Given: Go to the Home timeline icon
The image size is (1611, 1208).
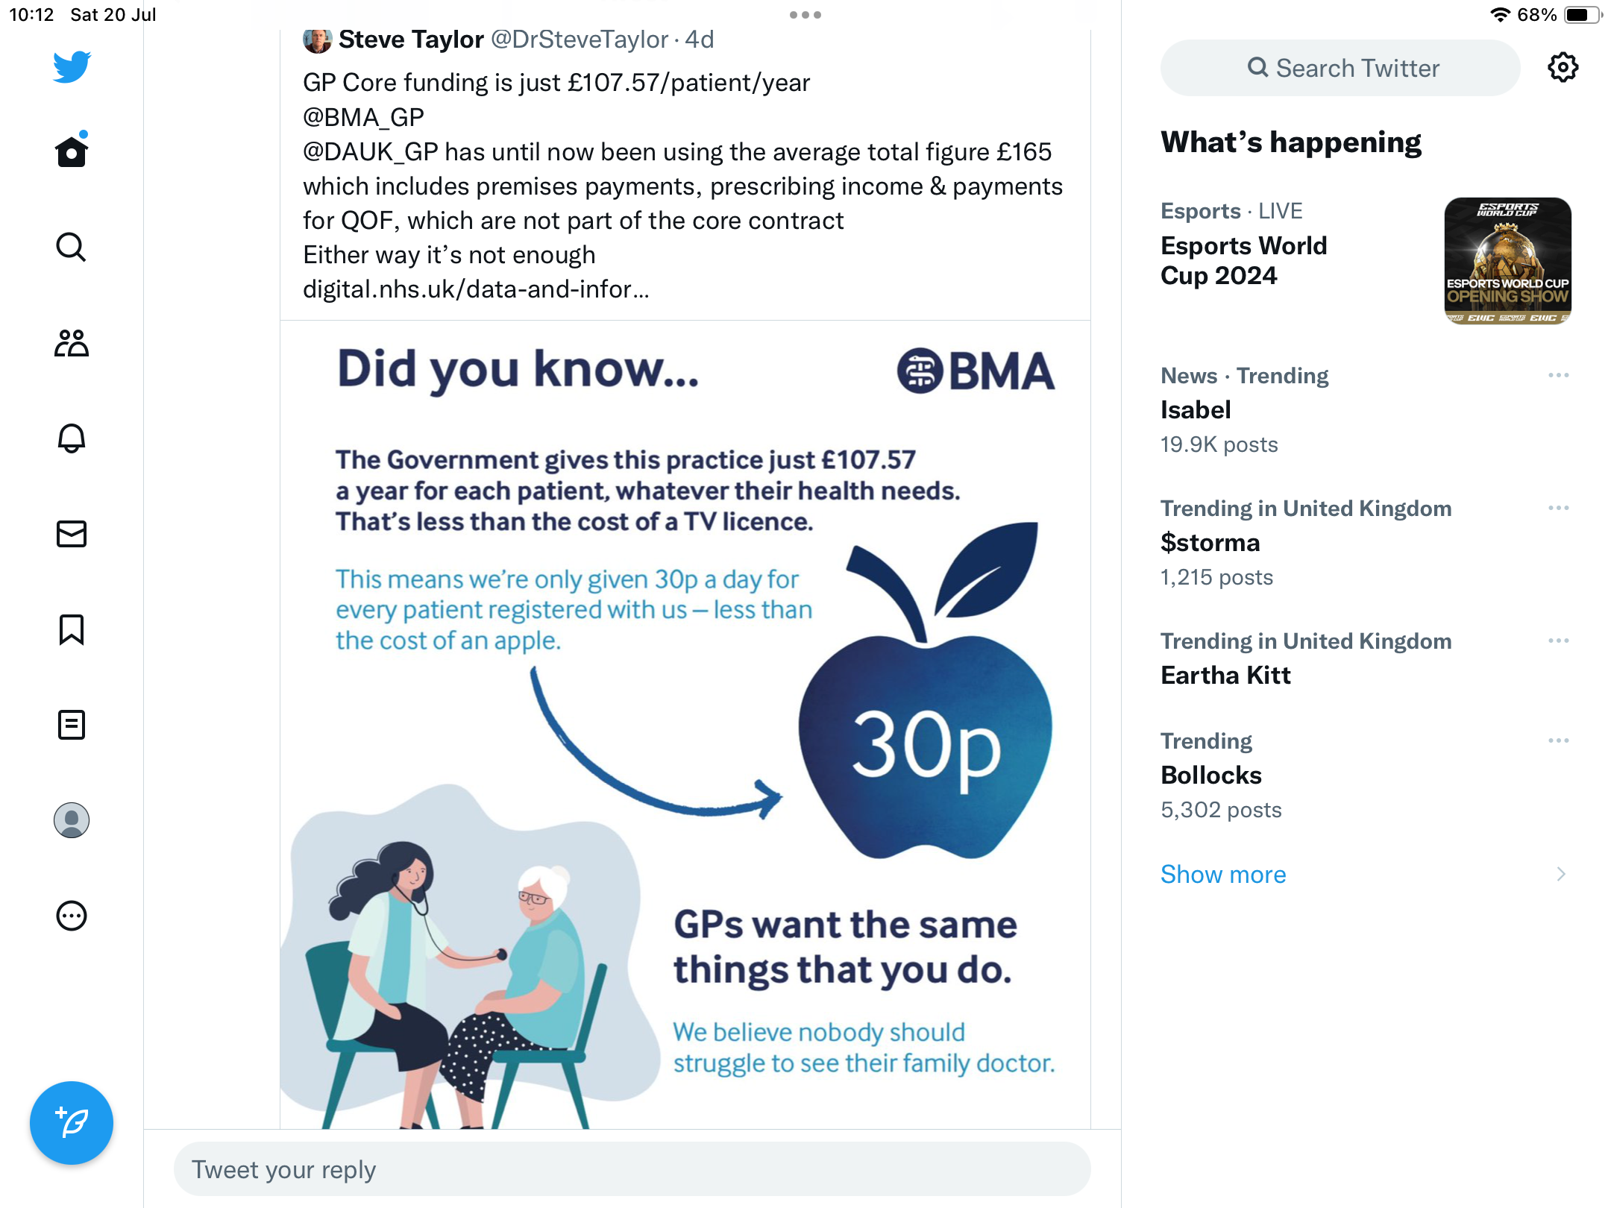Looking at the screenshot, I should [x=72, y=152].
